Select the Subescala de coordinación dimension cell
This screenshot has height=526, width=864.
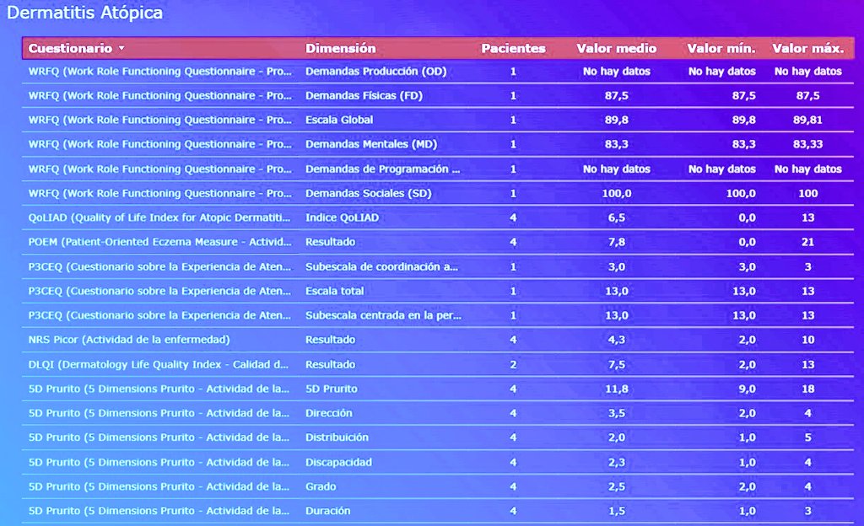381,267
